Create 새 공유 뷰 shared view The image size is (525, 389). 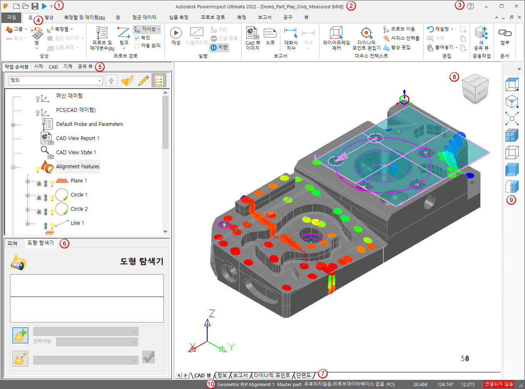(x=481, y=39)
